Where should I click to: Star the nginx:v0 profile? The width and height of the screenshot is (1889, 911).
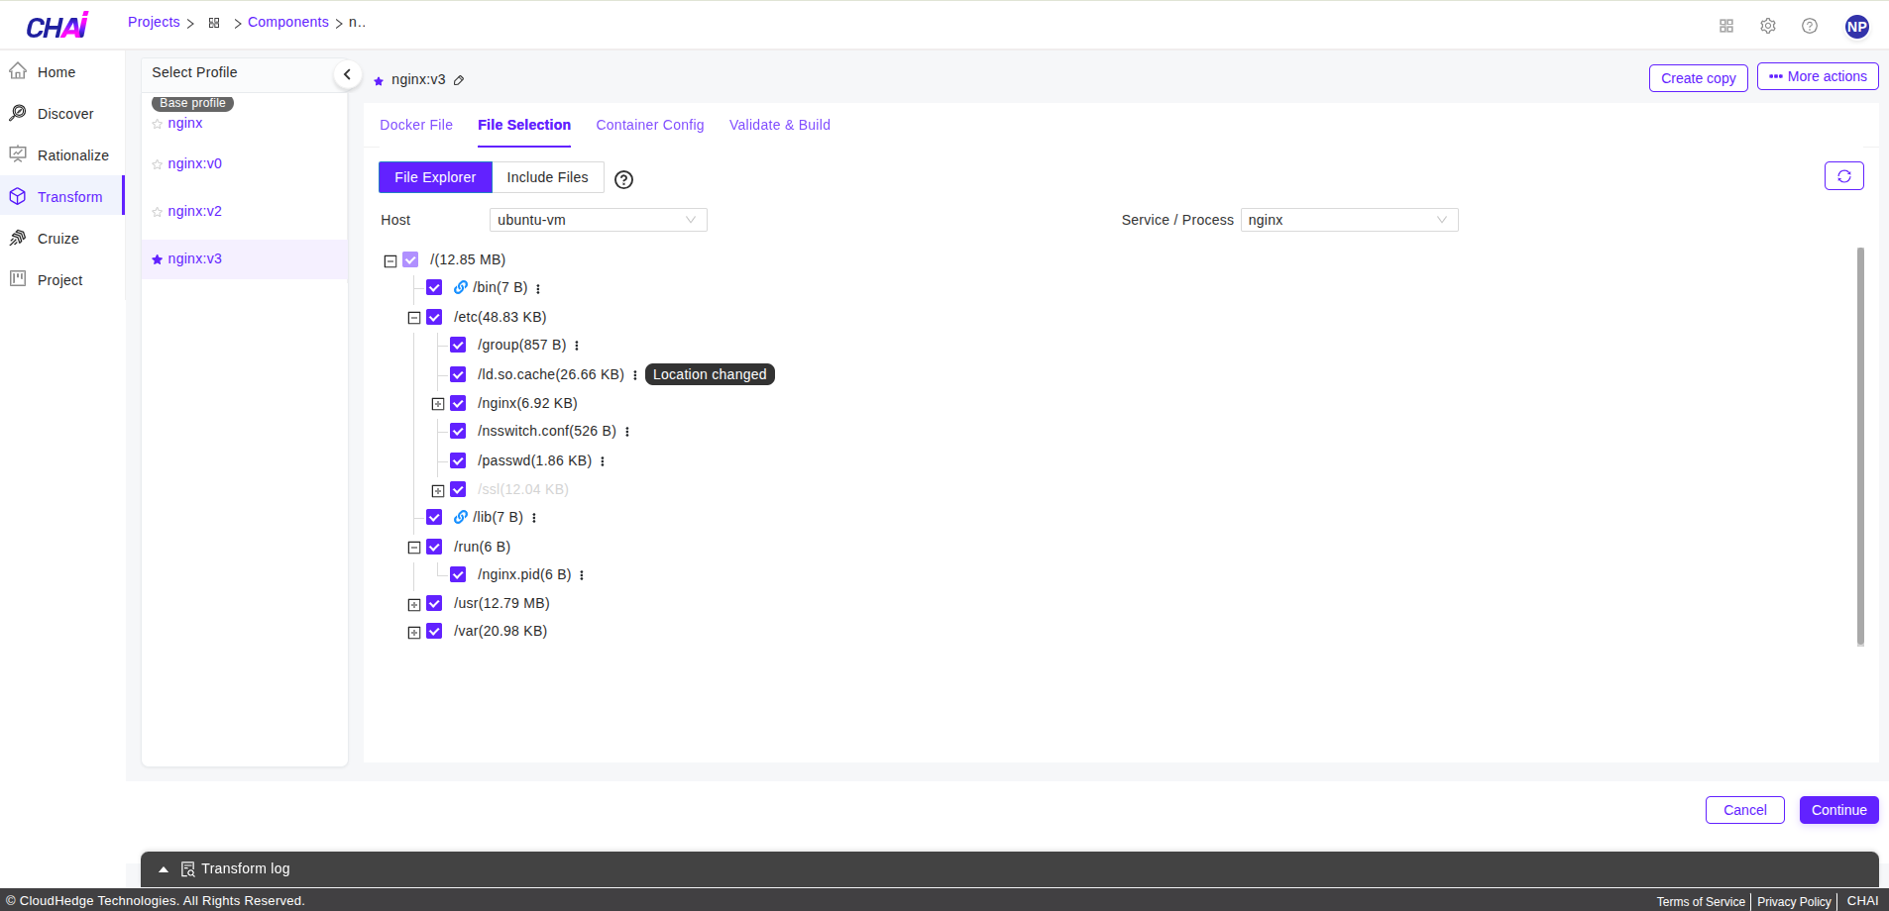pos(158,164)
